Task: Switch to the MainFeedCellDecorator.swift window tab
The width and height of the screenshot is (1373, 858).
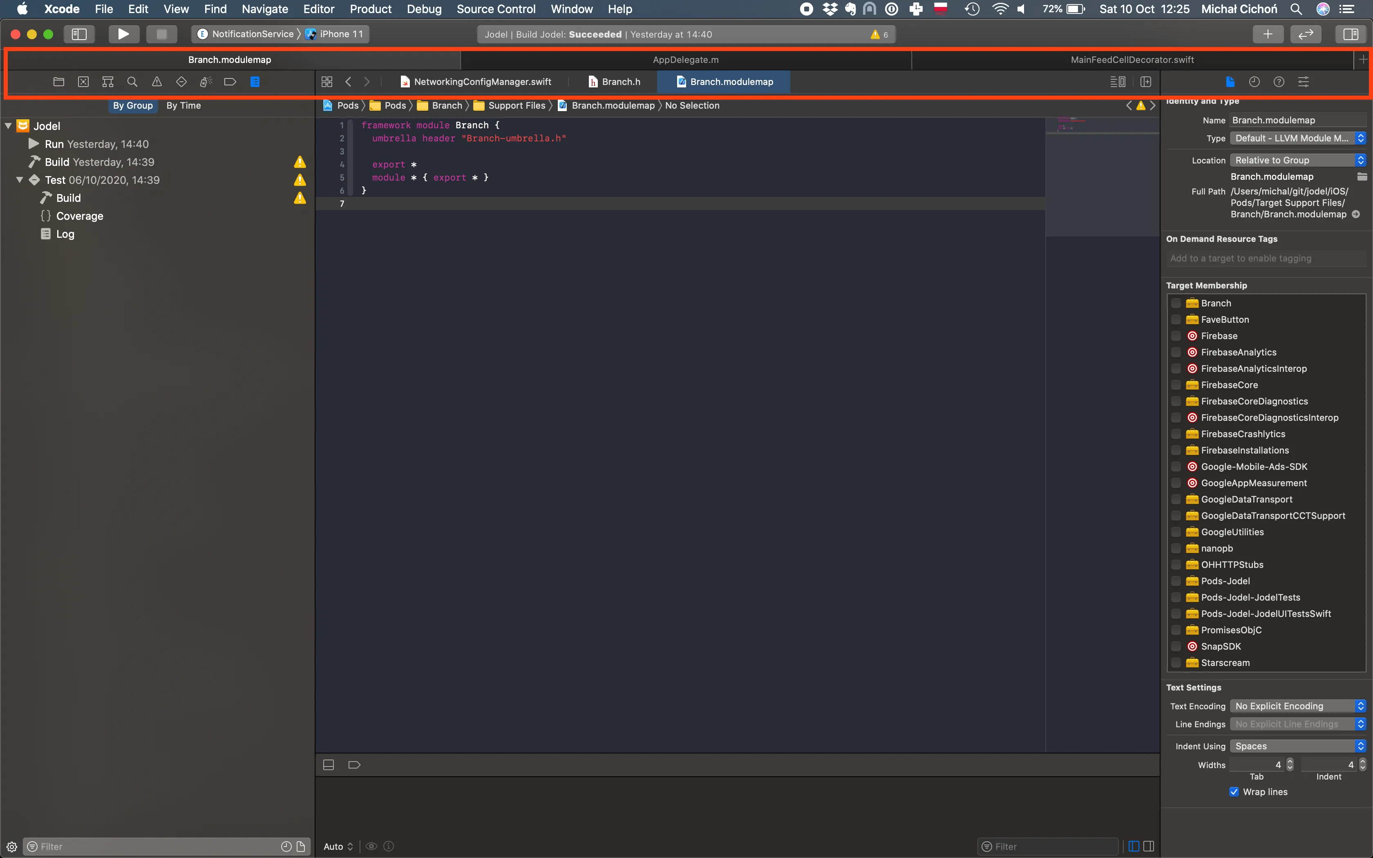Action: point(1132,60)
